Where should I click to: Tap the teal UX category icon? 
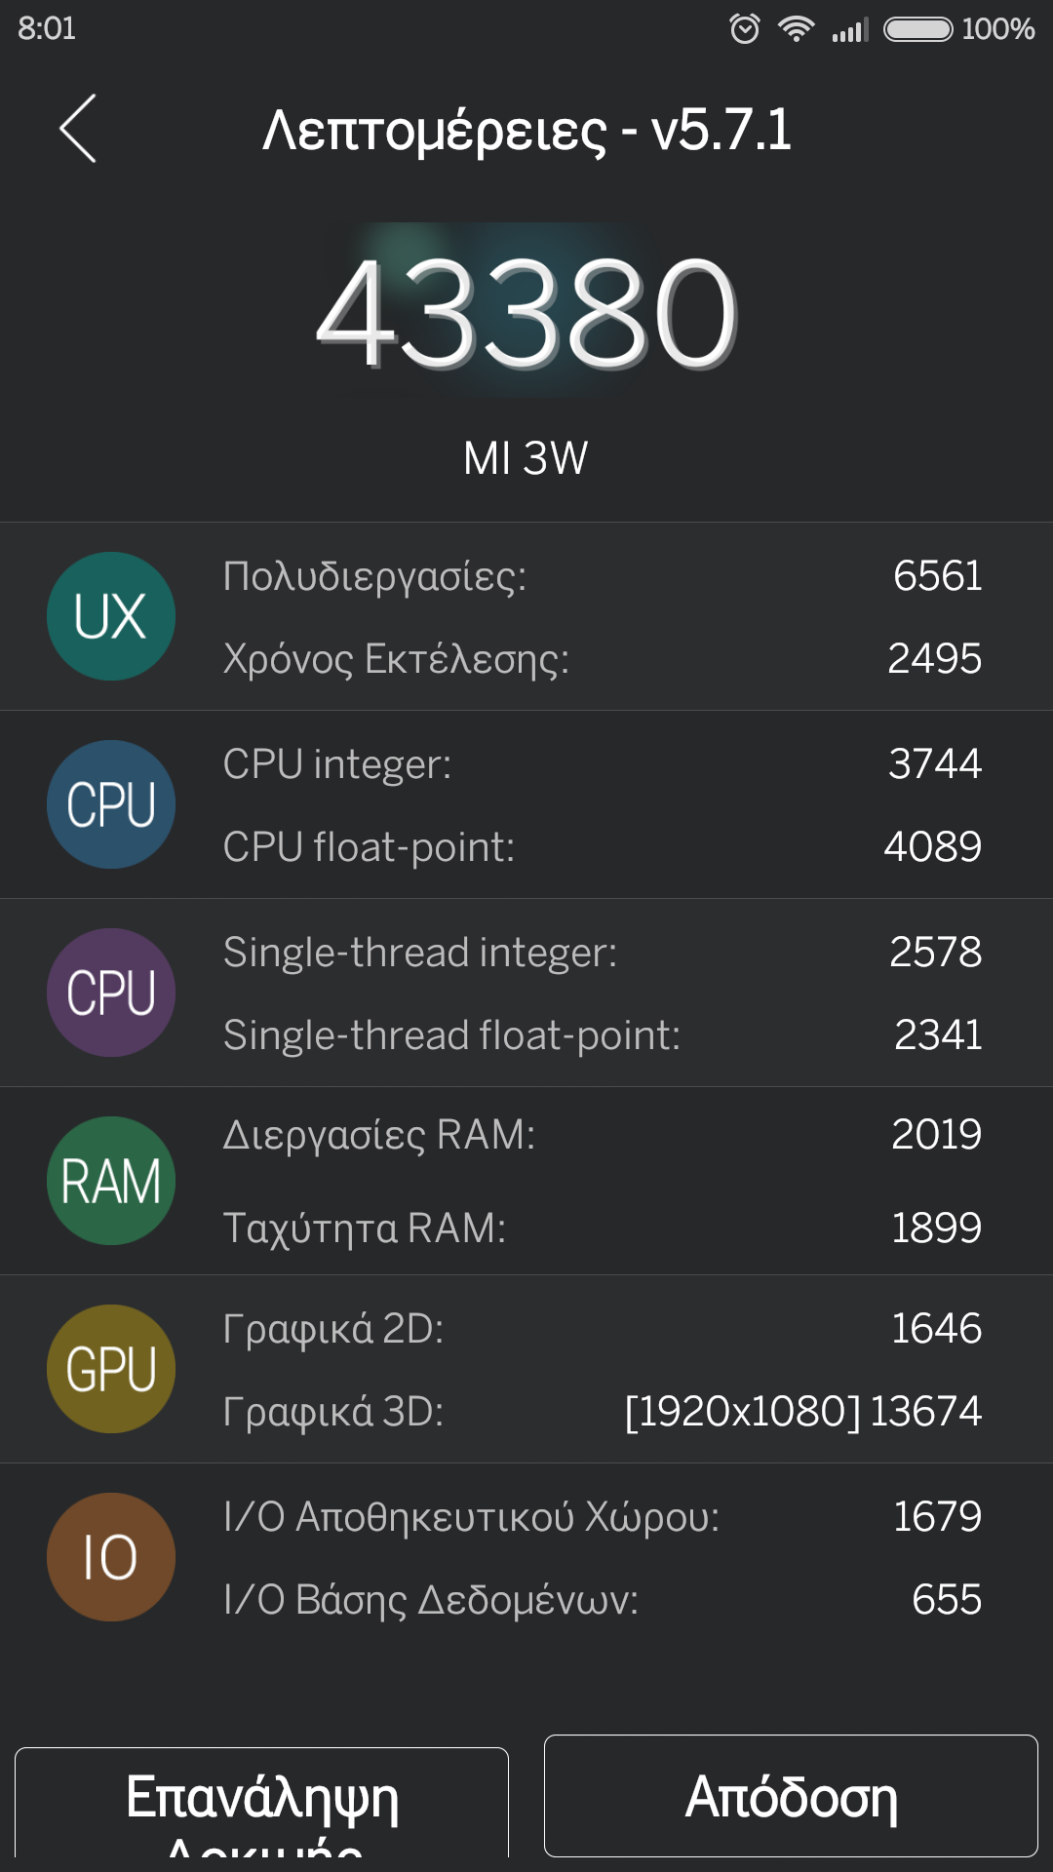pos(111,616)
